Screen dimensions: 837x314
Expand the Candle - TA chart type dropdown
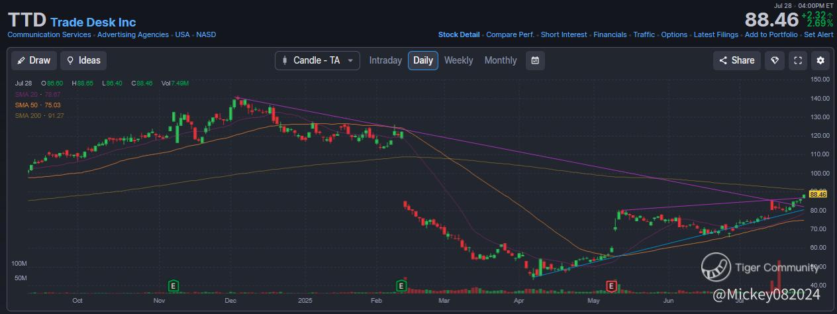tap(317, 60)
